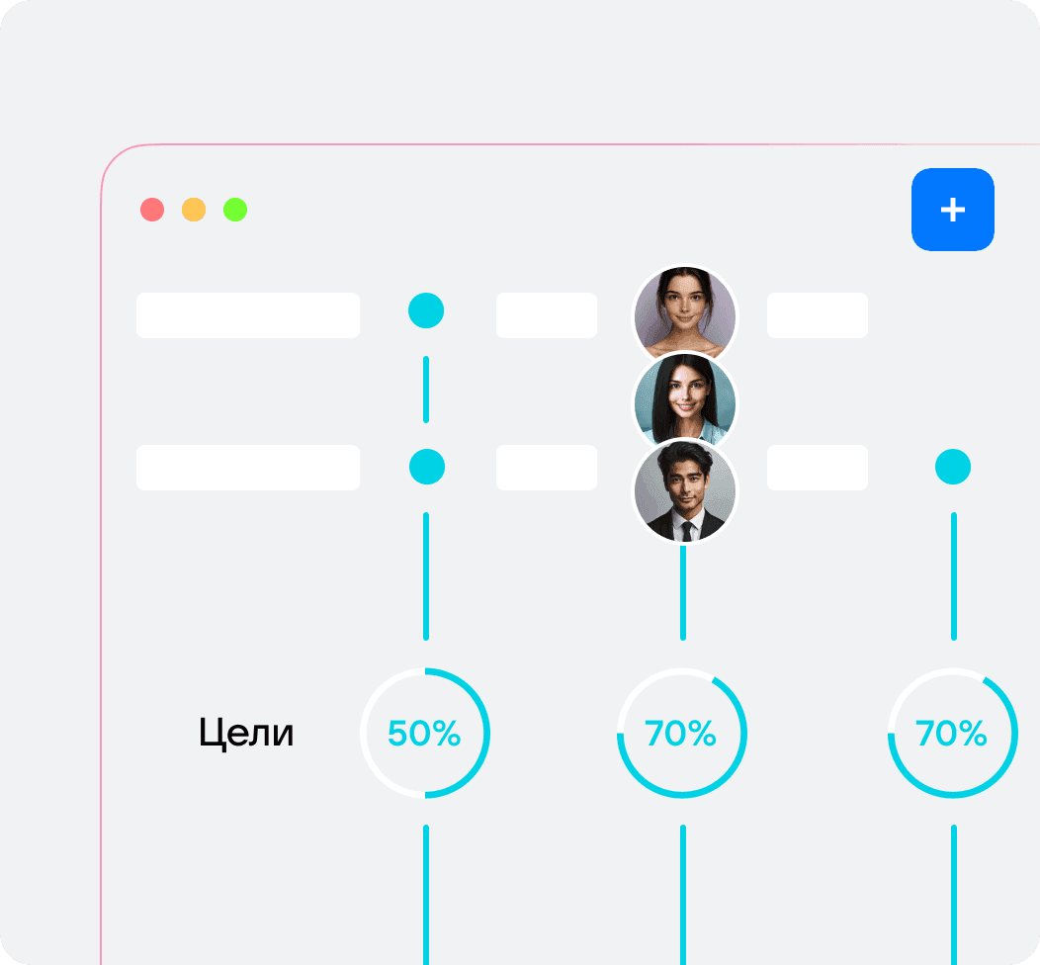
Task: Click second-row small field left of man avatar
Action: (547, 468)
